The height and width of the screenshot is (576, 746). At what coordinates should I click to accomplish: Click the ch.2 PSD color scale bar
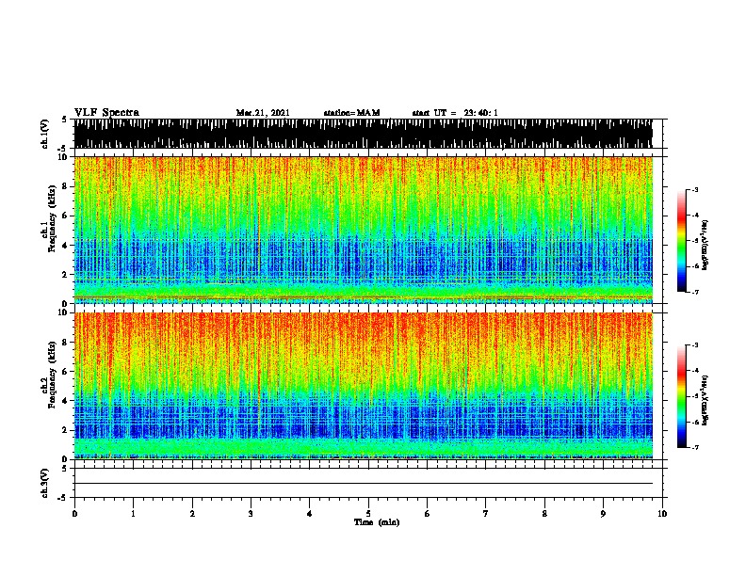coord(682,396)
